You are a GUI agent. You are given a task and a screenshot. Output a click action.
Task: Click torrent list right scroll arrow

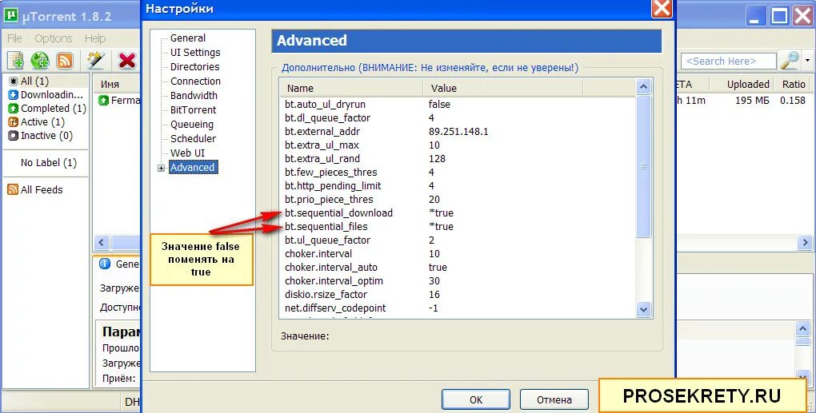805,242
